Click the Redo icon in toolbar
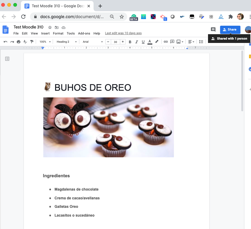 point(12,42)
